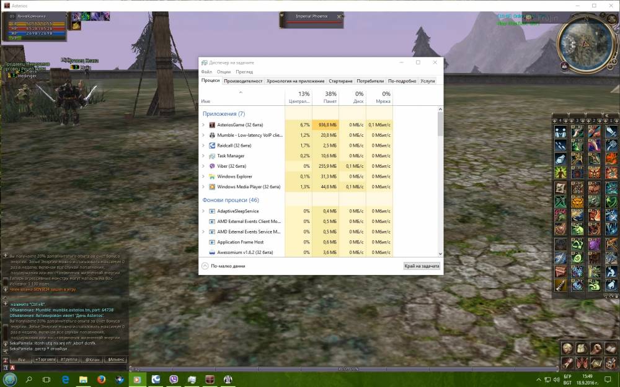Open Firefox from the Windows taskbar
Image resolution: width=620 pixels, height=387 pixels.
(x=101, y=380)
